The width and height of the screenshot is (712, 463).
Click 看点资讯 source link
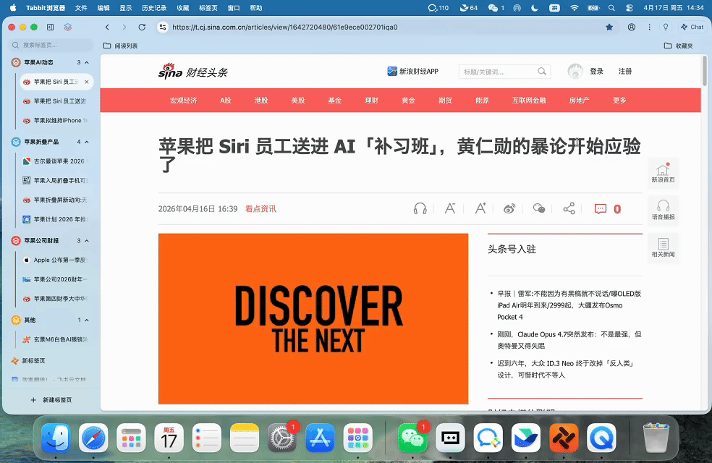tap(260, 209)
